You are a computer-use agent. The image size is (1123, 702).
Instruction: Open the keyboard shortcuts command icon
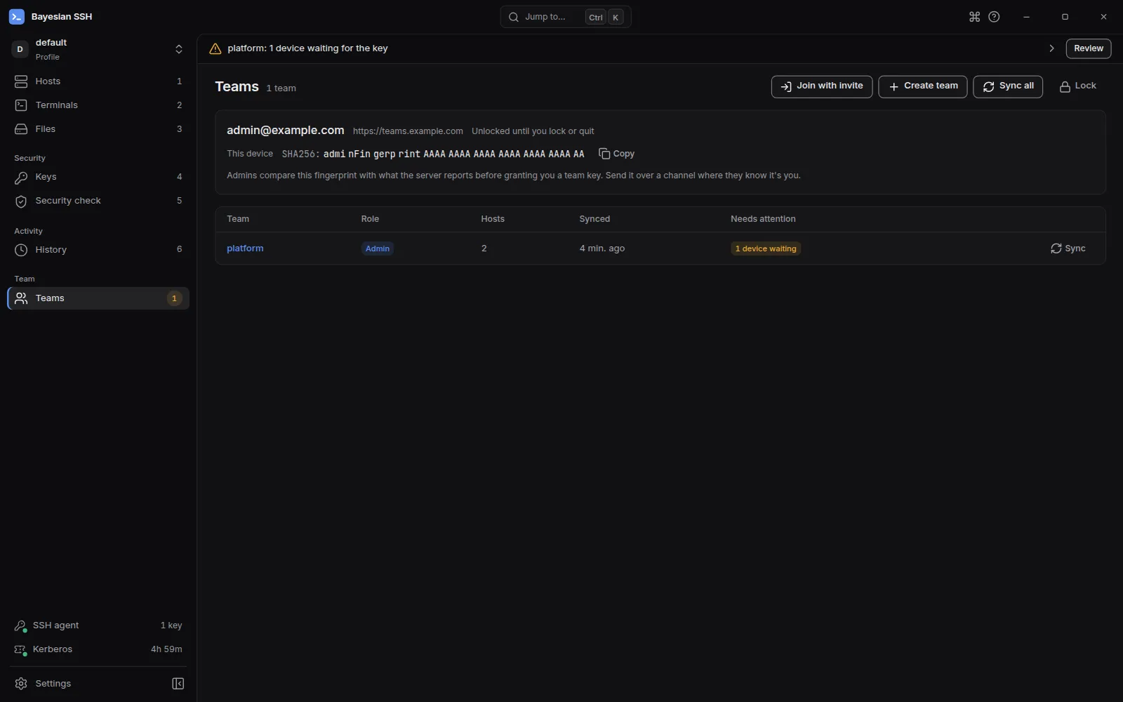pyautogui.click(x=974, y=17)
